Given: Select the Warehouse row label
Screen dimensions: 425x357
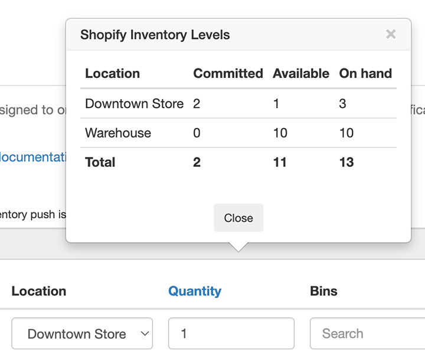Looking at the screenshot, I should tap(118, 133).
